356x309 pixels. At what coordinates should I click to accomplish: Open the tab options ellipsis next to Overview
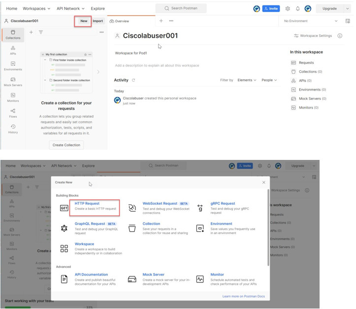pos(171,21)
